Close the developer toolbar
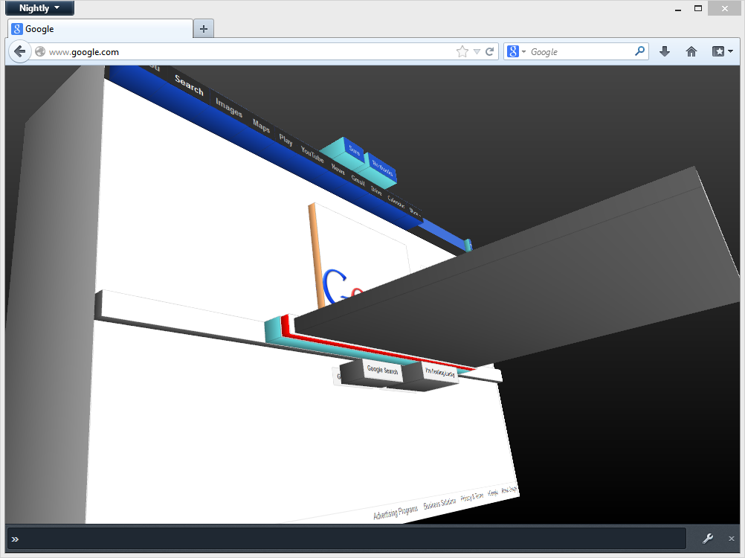Viewport: 745px width, 558px height. click(731, 539)
